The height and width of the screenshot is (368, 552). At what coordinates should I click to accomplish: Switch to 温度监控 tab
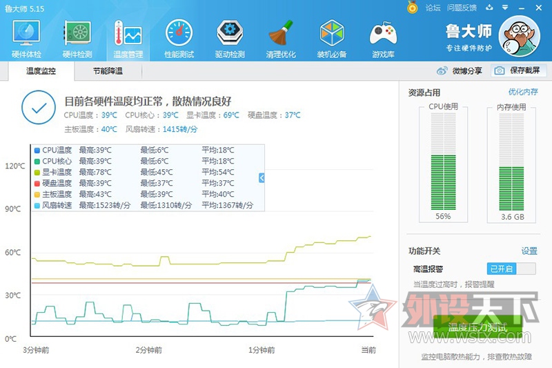41,71
